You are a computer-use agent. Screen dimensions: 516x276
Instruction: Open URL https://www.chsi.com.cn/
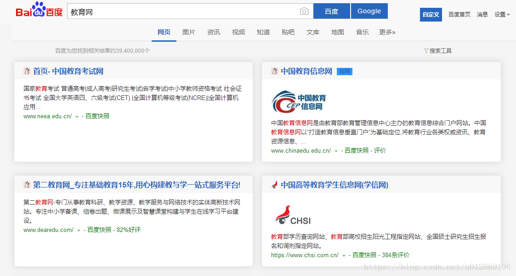(x=305, y=255)
